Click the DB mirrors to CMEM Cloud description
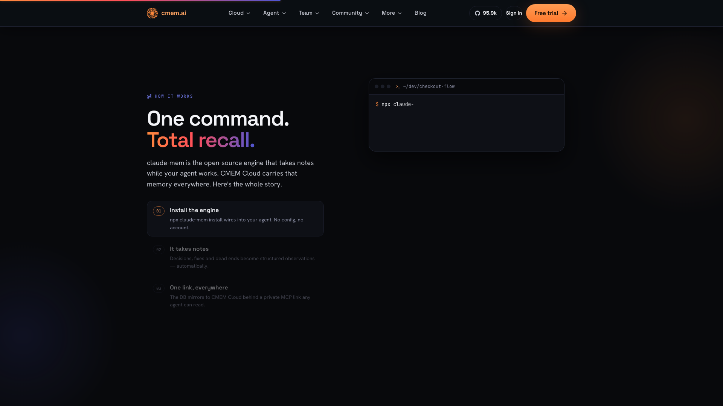This screenshot has width=723, height=406. coord(240,301)
